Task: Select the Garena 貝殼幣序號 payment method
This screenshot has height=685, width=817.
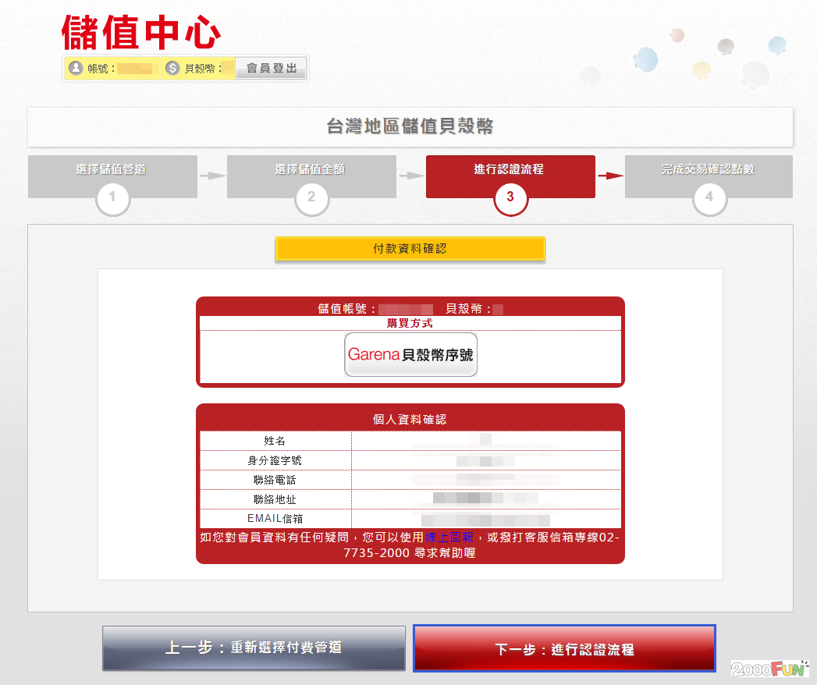Action: point(410,355)
